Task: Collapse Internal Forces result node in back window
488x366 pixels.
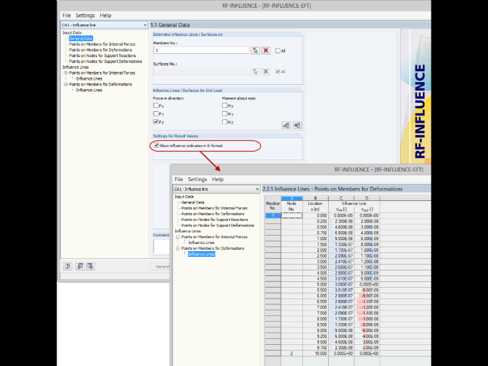Action: click(x=65, y=73)
